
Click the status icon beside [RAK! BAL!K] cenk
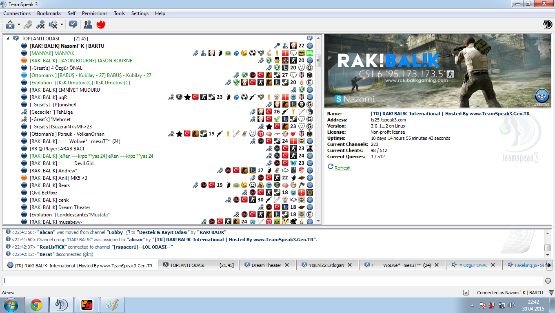click(x=24, y=200)
